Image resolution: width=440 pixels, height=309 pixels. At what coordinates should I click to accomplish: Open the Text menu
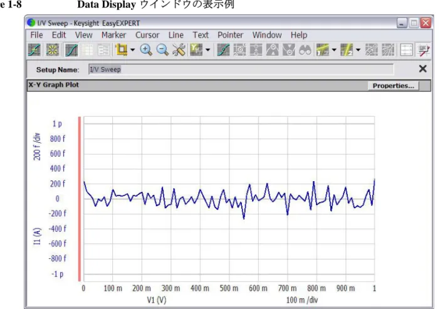coord(201,35)
